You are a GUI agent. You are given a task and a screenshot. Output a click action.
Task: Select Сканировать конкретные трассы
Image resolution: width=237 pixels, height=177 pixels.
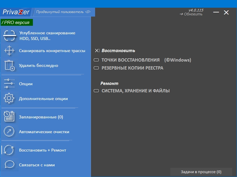coord(52,51)
